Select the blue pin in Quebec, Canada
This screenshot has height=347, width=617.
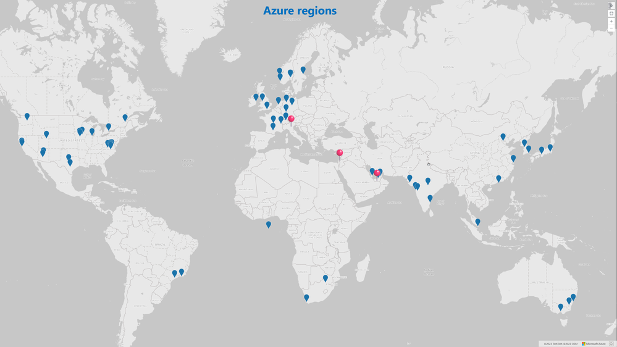tap(125, 118)
